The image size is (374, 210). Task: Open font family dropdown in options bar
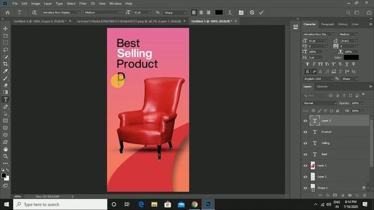pos(79,12)
